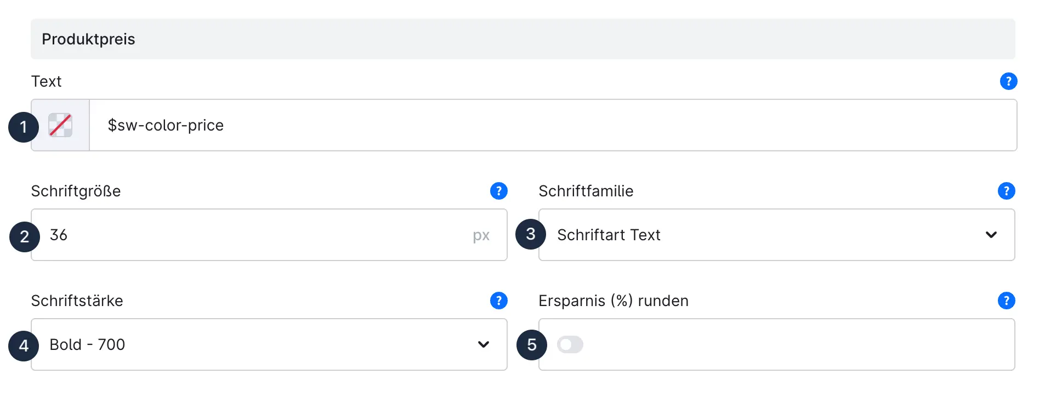
Task: Click the px unit suffix in Schriftgröße
Action: tap(481, 235)
